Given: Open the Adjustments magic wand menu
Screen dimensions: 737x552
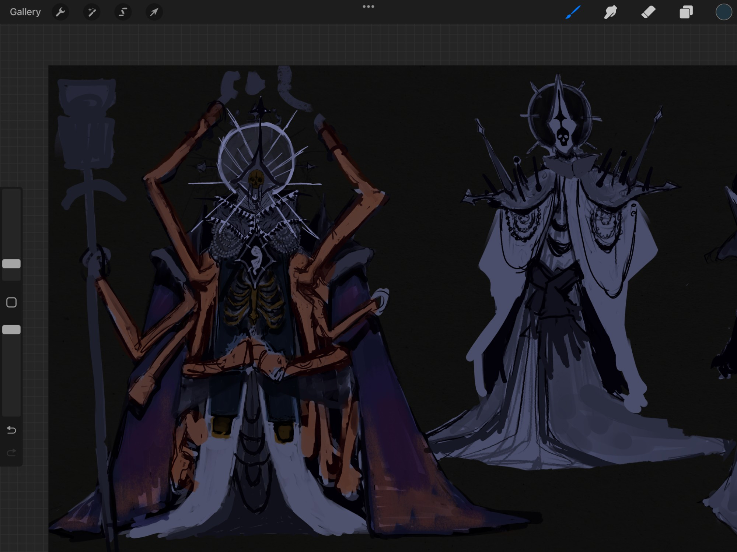Looking at the screenshot, I should click(x=91, y=12).
